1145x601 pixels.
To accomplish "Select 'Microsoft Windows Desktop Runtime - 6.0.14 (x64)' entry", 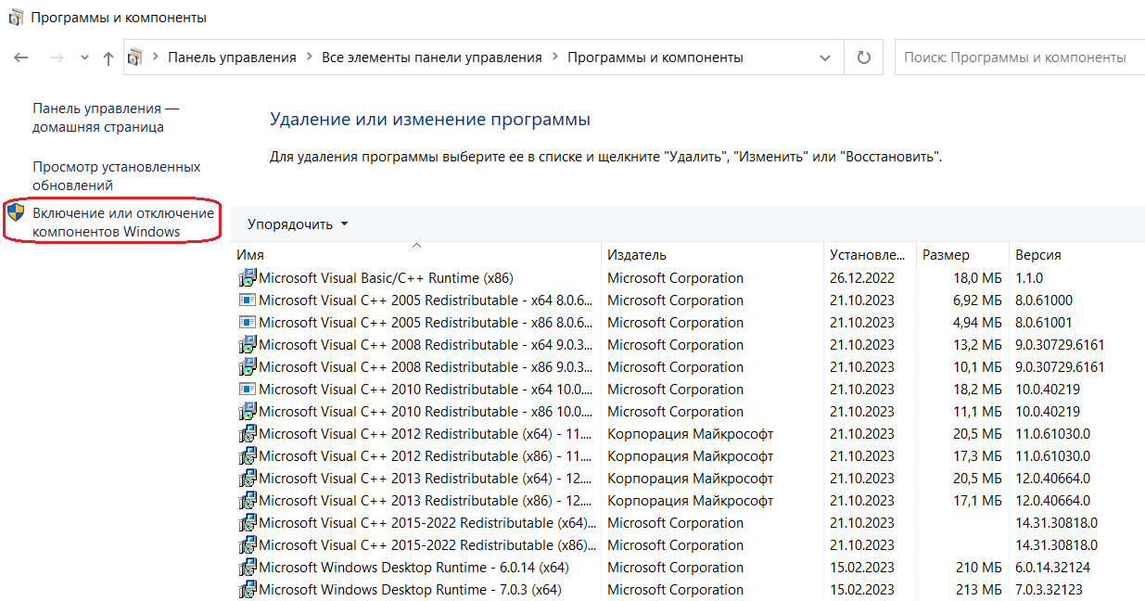I will [x=413, y=568].
